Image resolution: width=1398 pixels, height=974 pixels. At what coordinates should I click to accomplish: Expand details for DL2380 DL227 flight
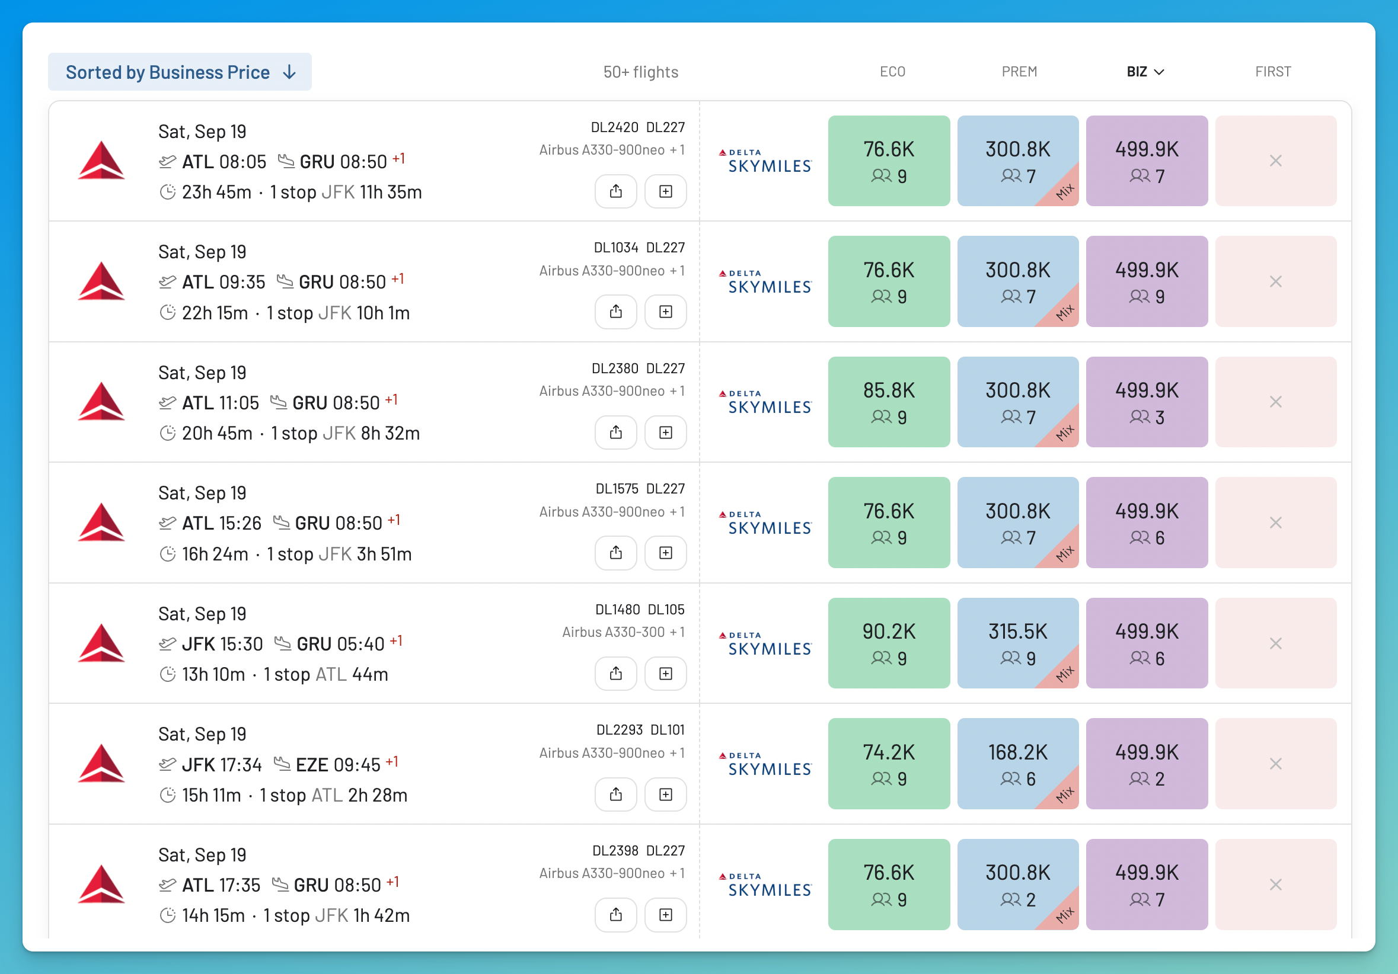(x=666, y=432)
